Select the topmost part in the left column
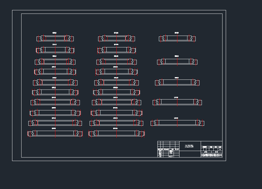This screenshot has height=189, width=262. point(55,39)
